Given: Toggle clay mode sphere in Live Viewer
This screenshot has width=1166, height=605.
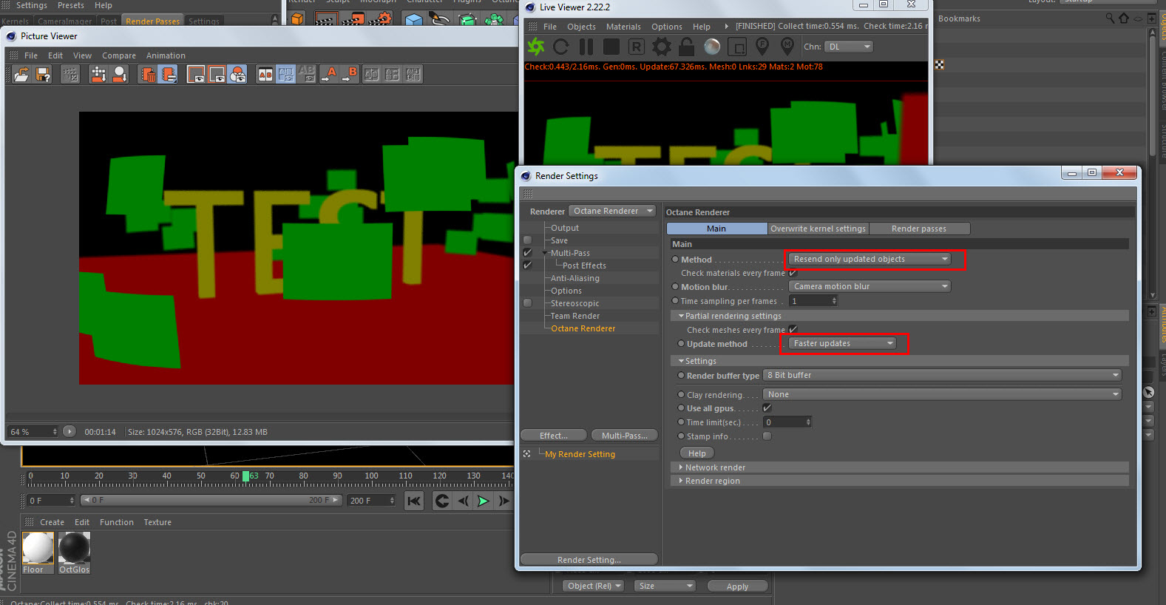Looking at the screenshot, I should (x=712, y=47).
